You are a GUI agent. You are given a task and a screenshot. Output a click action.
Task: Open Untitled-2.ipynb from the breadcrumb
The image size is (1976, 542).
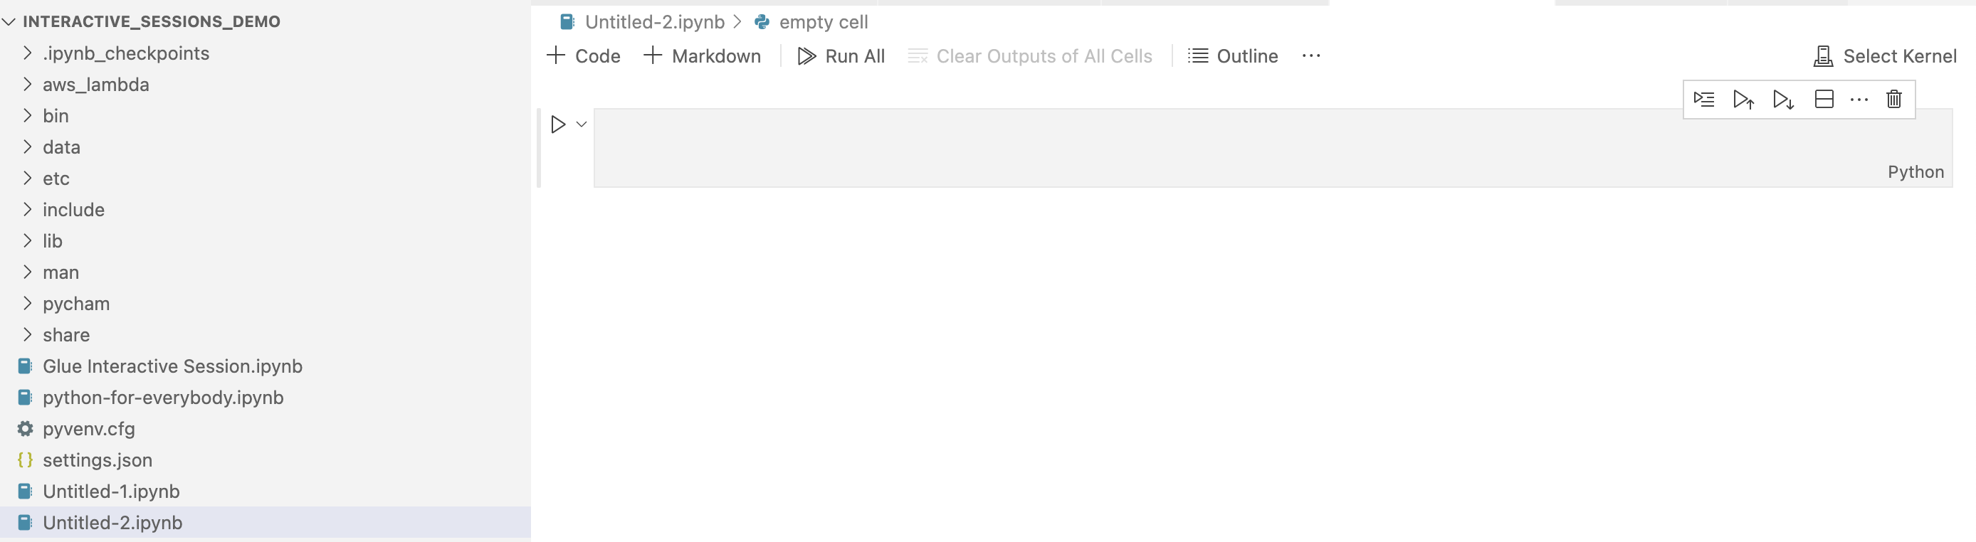(x=653, y=21)
